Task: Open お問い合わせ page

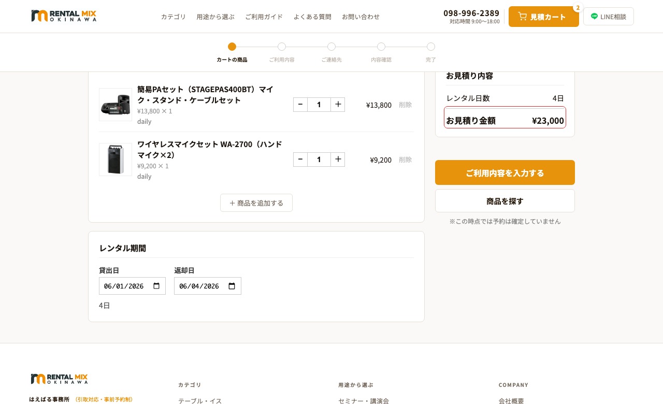Action: [x=361, y=17]
